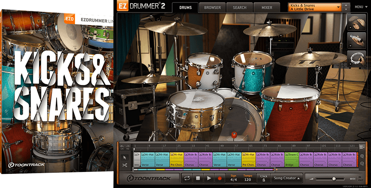371x188 pixels.
Task: Hit the upper right crash cymbal
Action: point(270,29)
